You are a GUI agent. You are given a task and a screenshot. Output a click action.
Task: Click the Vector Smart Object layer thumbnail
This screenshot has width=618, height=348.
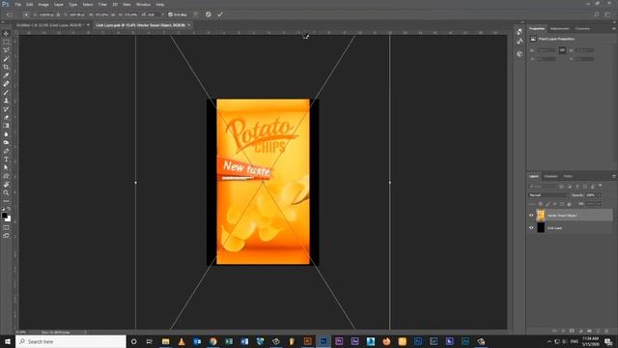pos(541,215)
